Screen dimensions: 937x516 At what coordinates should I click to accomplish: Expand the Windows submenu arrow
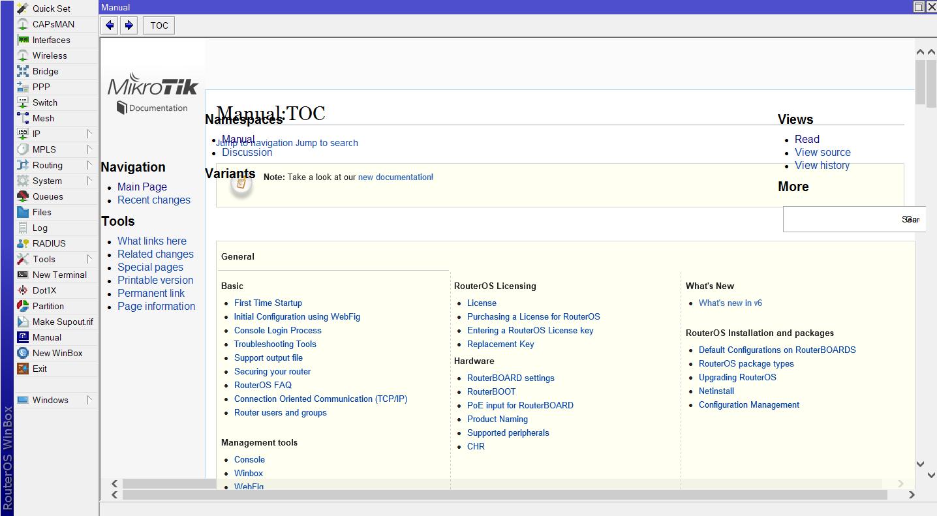coord(89,400)
